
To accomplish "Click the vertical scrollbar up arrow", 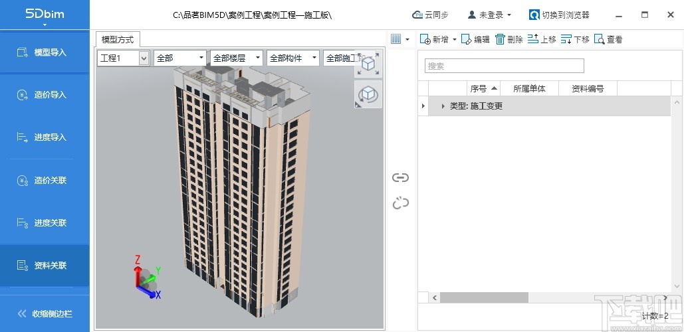I will [x=677, y=102].
